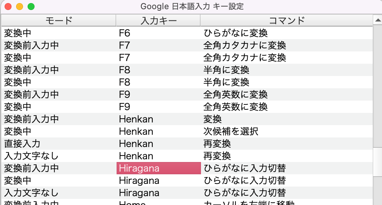Select the highlighted Hiragana key cell
The width and height of the screenshot is (382, 205).
tap(158, 168)
